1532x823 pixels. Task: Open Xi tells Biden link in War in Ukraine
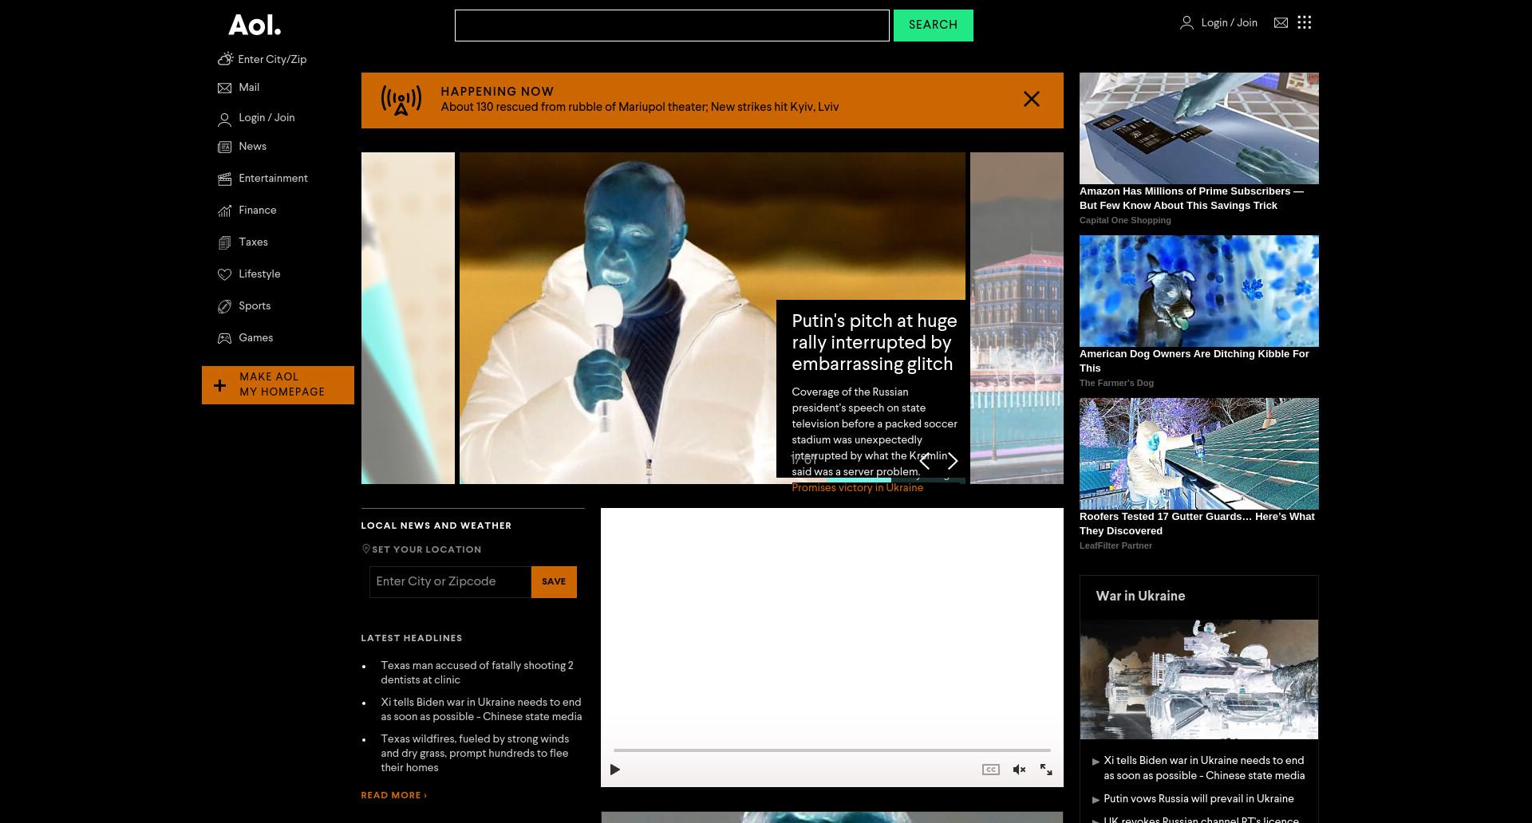(1204, 768)
